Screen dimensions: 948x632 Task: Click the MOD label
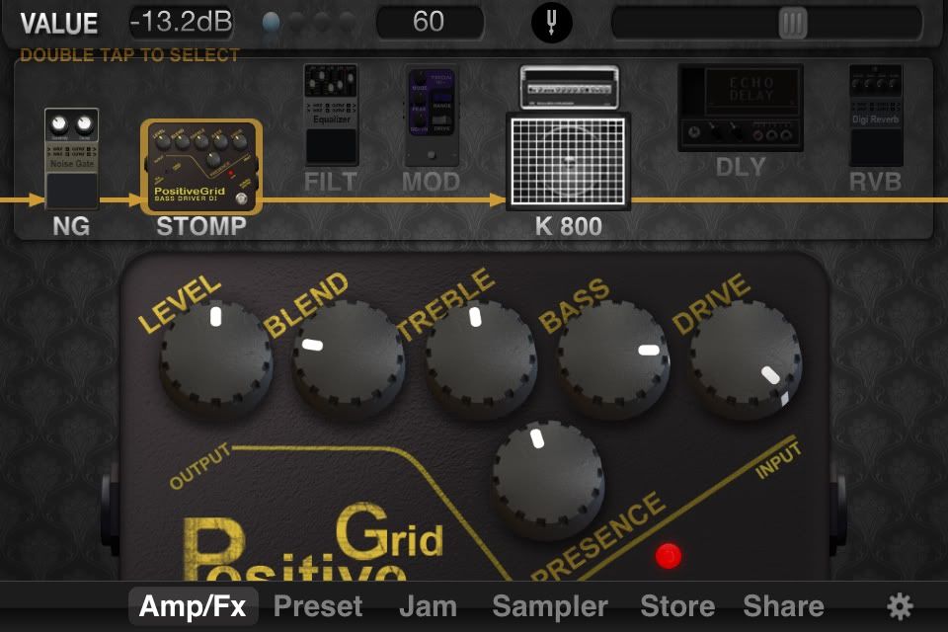(x=432, y=182)
